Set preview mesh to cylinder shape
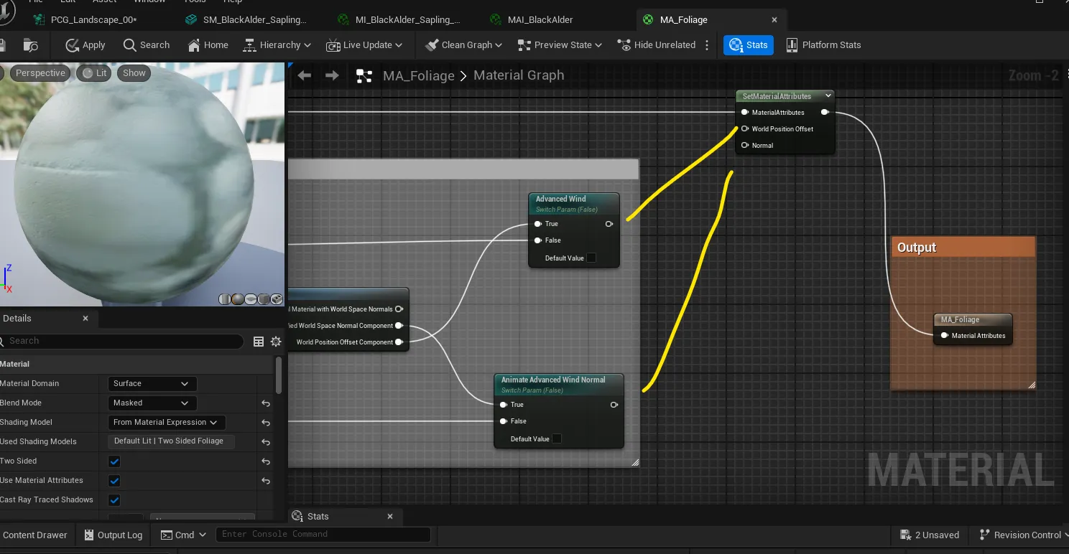 pos(225,299)
